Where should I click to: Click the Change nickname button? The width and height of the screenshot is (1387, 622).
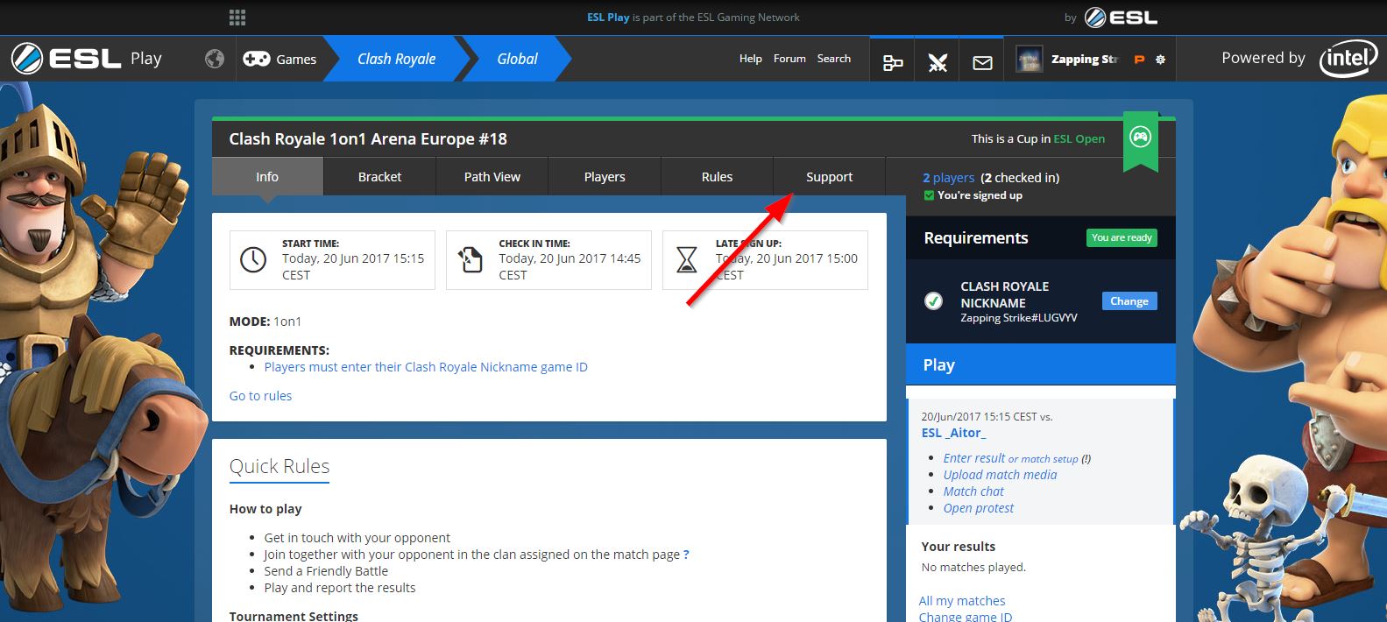pos(1129,301)
